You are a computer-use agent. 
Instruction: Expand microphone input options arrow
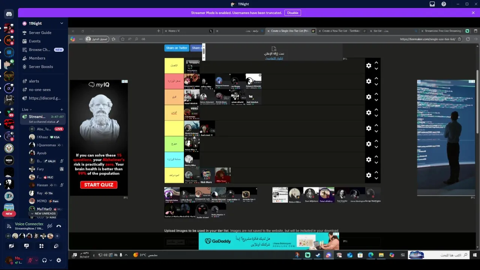click(36, 260)
